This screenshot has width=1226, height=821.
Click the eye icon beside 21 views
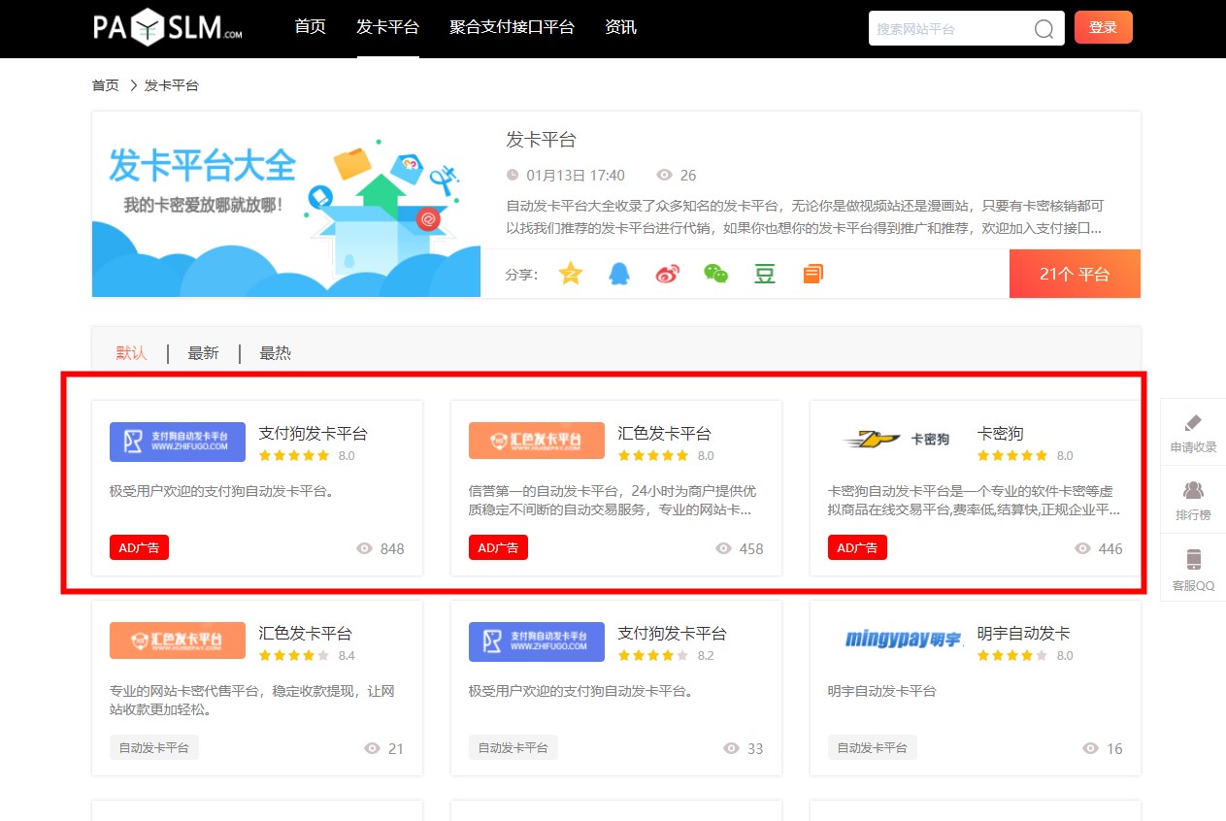pyautogui.click(x=372, y=748)
